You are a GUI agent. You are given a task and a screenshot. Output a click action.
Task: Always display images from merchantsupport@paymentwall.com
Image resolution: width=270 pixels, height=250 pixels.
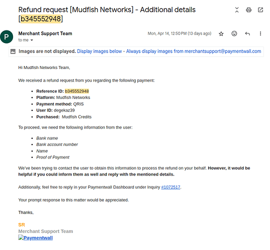[194, 51]
